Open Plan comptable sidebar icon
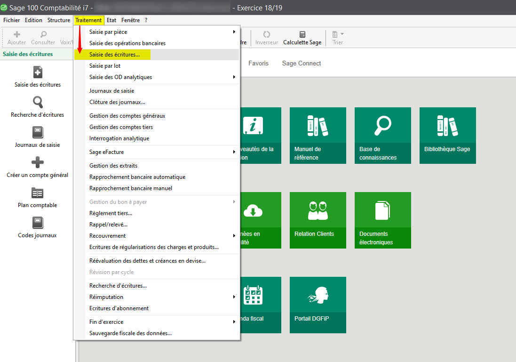Viewport: 516px width, 362px height. [x=38, y=193]
